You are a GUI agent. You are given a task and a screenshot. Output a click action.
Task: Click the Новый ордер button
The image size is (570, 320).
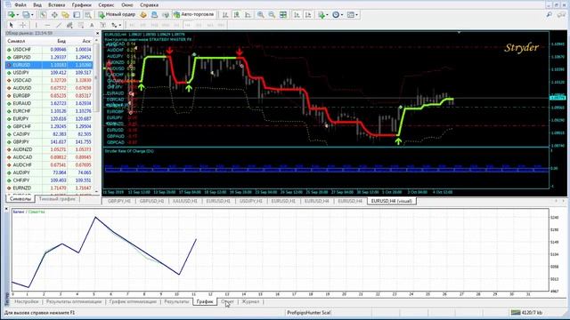117,14
